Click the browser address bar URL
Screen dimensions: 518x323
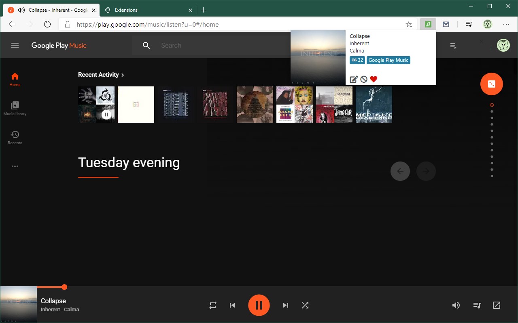148,24
